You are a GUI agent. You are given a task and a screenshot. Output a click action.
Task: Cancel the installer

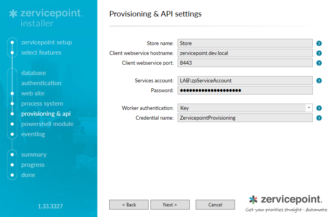pos(215,204)
